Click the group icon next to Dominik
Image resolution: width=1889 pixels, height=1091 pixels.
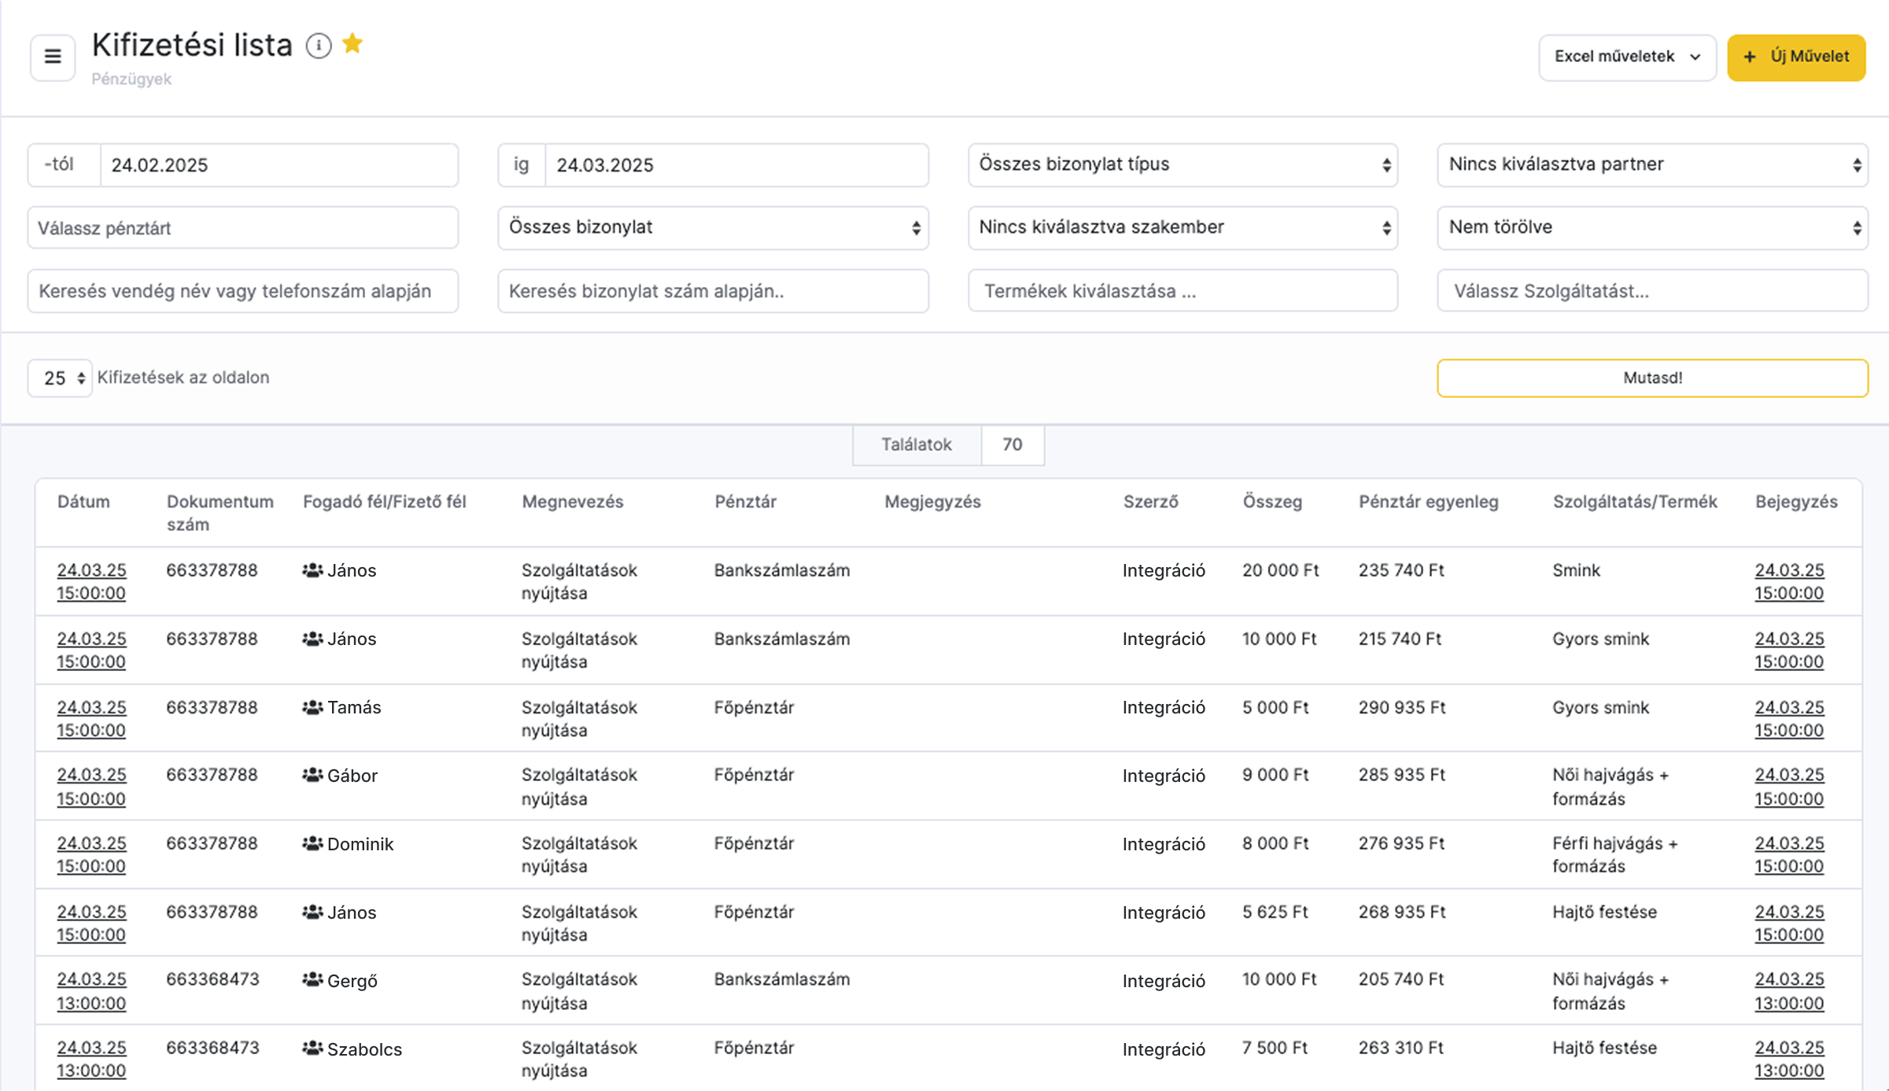click(x=312, y=844)
